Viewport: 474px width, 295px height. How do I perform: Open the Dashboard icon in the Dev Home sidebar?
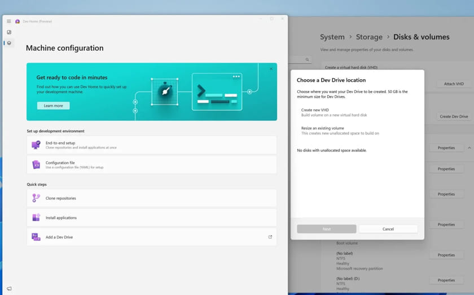coord(9,32)
